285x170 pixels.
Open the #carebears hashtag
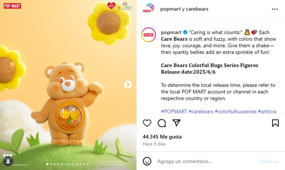201,111
